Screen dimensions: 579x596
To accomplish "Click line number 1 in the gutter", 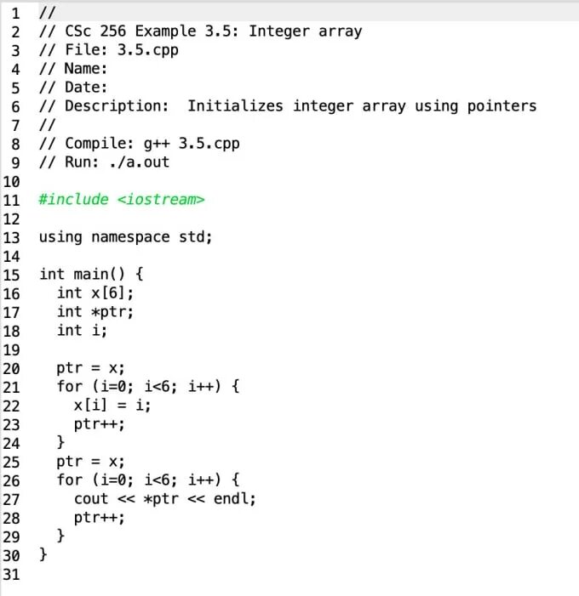I will pos(15,14).
